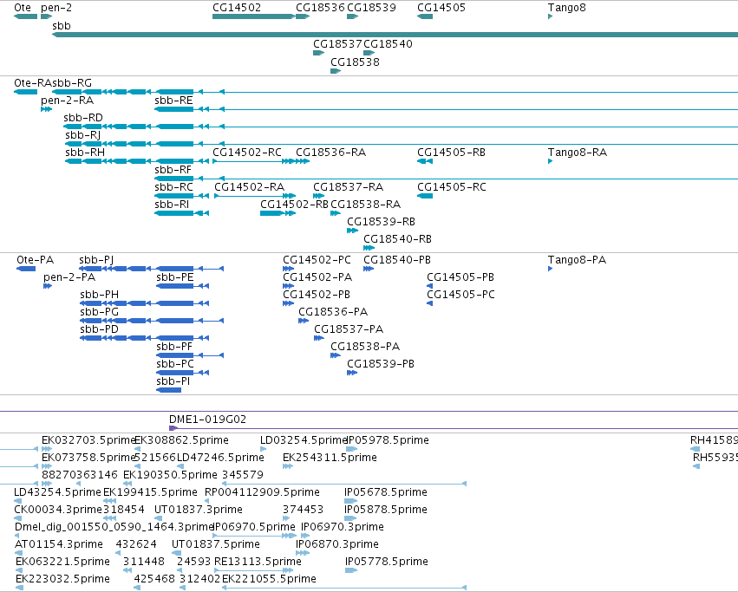Select the sbb-RI transcript label
This screenshot has height=592, width=738.
pyautogui.click(x=172, y=205)
